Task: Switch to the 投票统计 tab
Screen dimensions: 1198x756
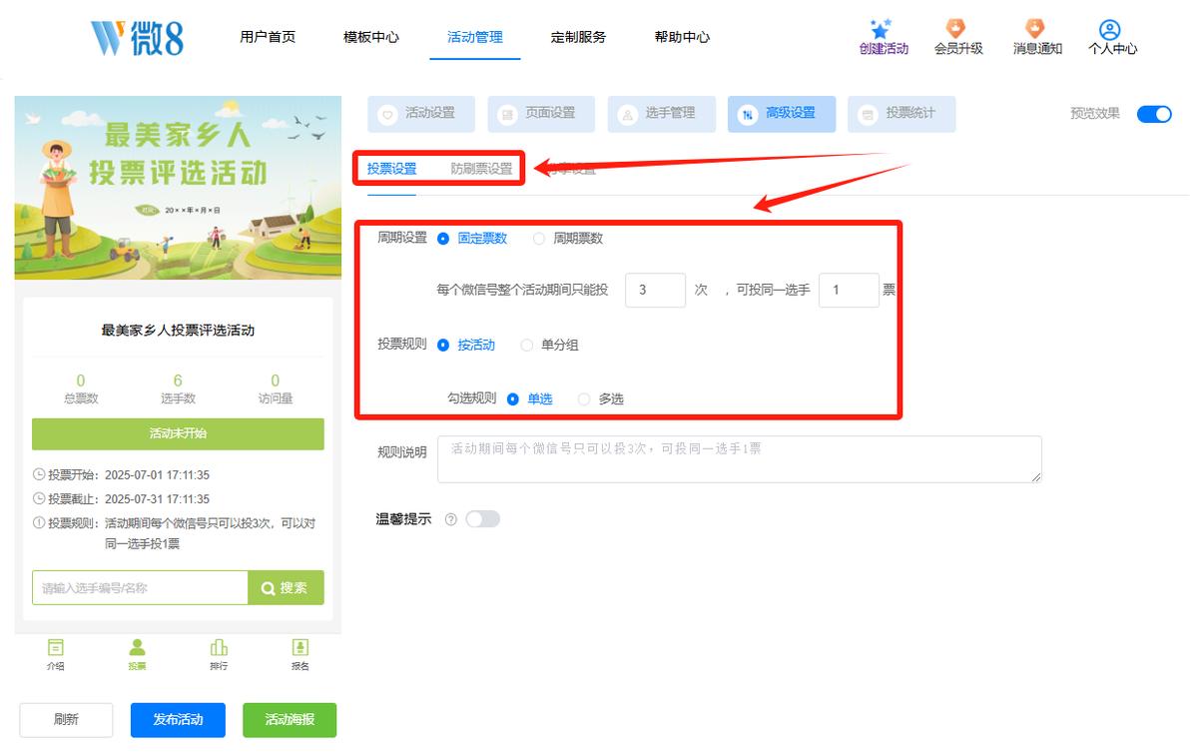Action: tap(900, 114)
